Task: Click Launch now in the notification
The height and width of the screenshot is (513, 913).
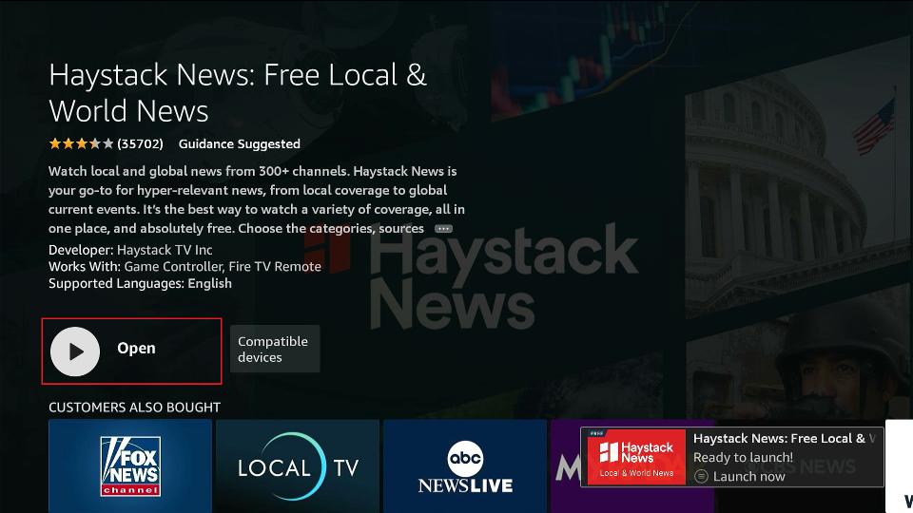Action: coord(748,476)
